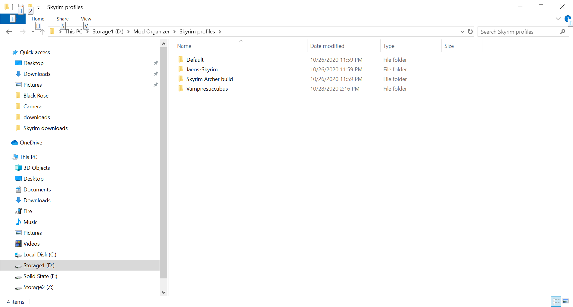Viewport: 573px width, 307px height.
Task: Expand Skyrim profiles breadcrumb chevron
Action: (220, 32)
